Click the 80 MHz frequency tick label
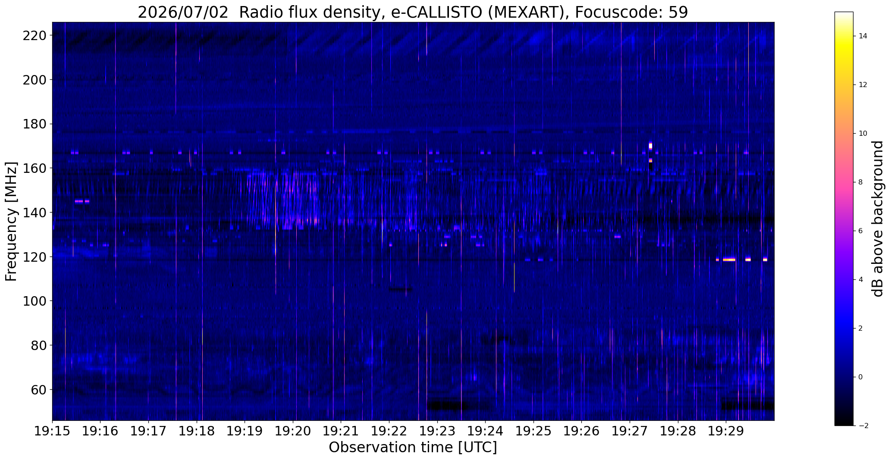Screen dimensions: 891x460 click(39, 345)
